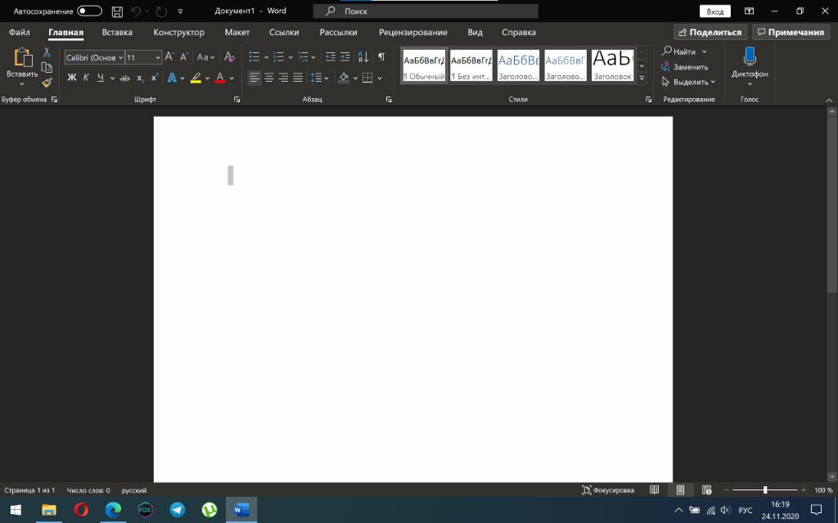Open File Explorer from the taskbar
Image resolution: width=838 pixels, height=523 pixels.
49,510
